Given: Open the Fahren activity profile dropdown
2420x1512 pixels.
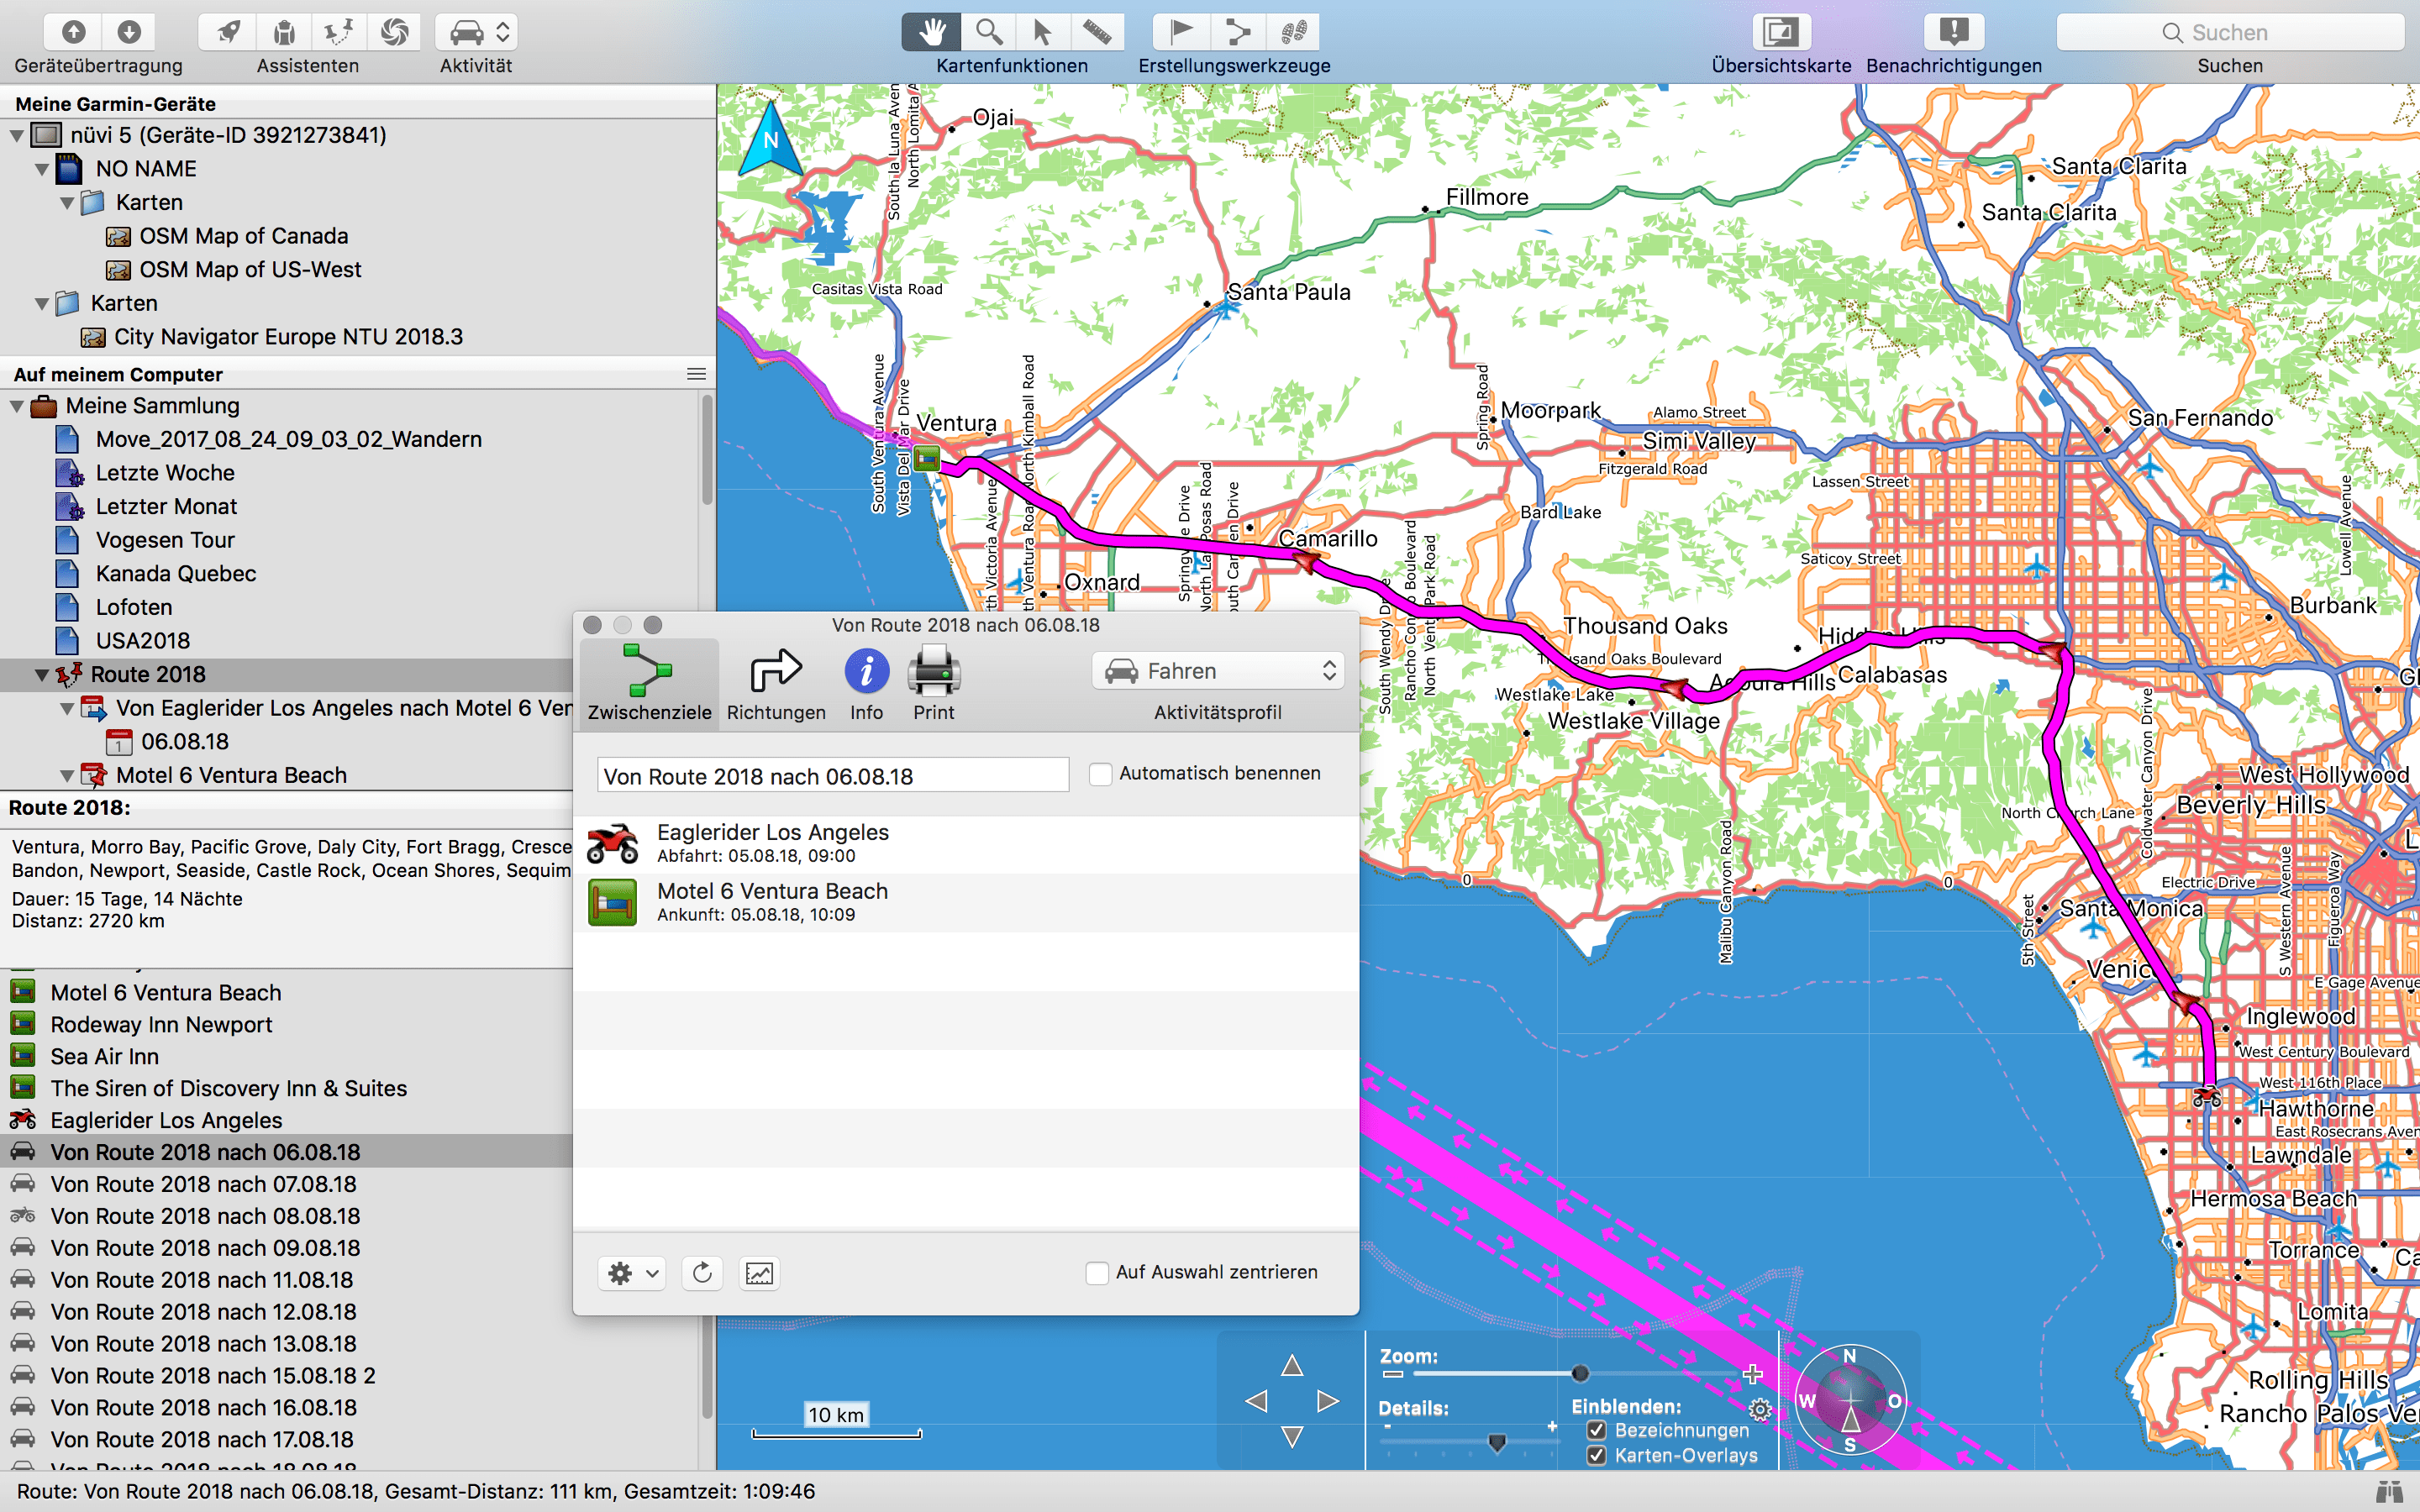Looking at the screenshot, I should tap(1218, 671).
